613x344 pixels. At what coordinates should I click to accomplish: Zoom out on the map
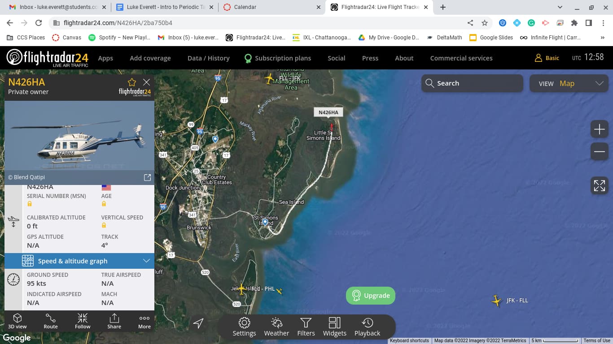point(600,152)
